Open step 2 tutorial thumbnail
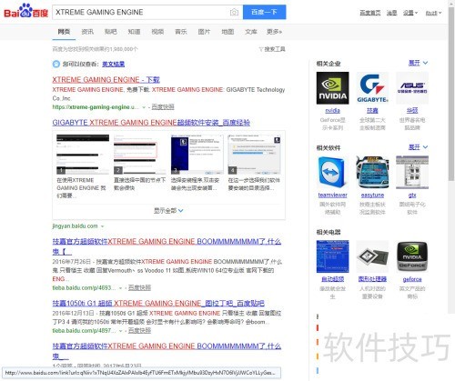The image size is (455, 381). (x=140, y=155)
